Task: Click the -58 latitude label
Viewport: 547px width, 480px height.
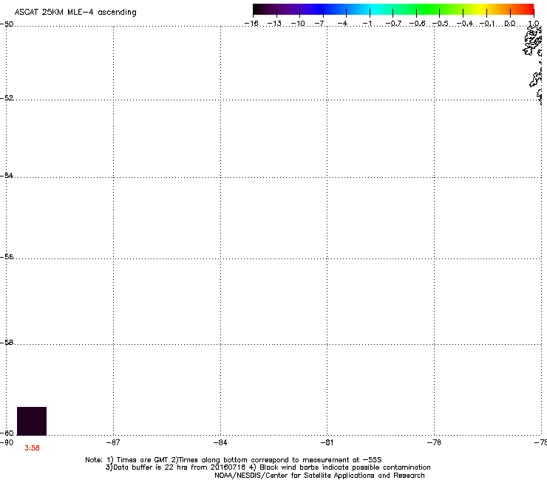Action: point(7,343)
